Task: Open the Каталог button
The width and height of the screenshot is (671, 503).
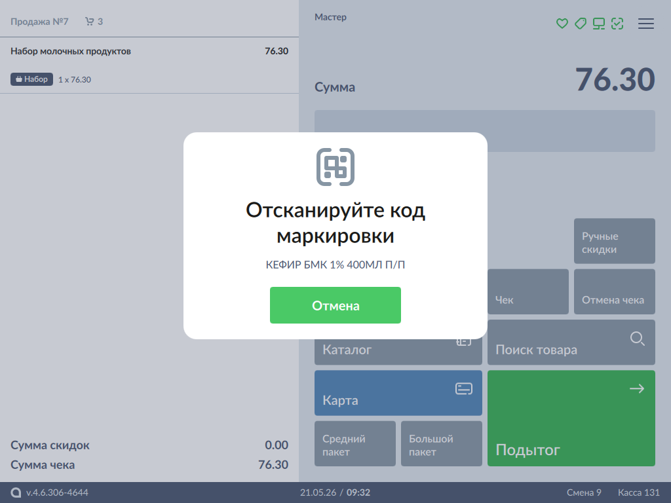Action: click(398, 352)
